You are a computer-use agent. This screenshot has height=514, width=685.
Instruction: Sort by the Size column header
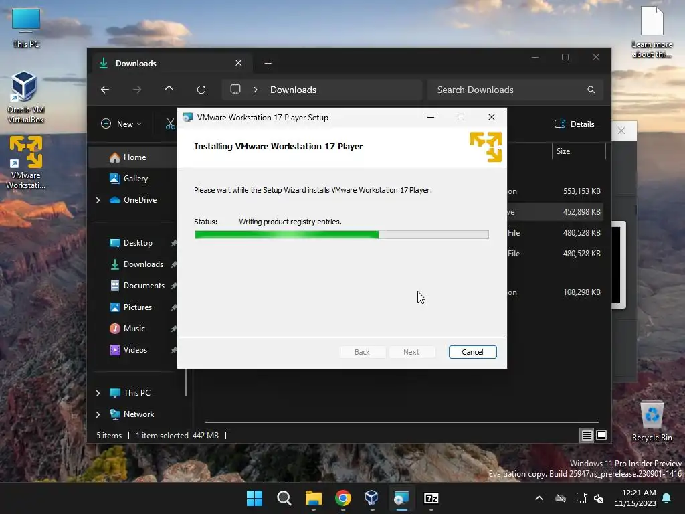coord(578,151)
